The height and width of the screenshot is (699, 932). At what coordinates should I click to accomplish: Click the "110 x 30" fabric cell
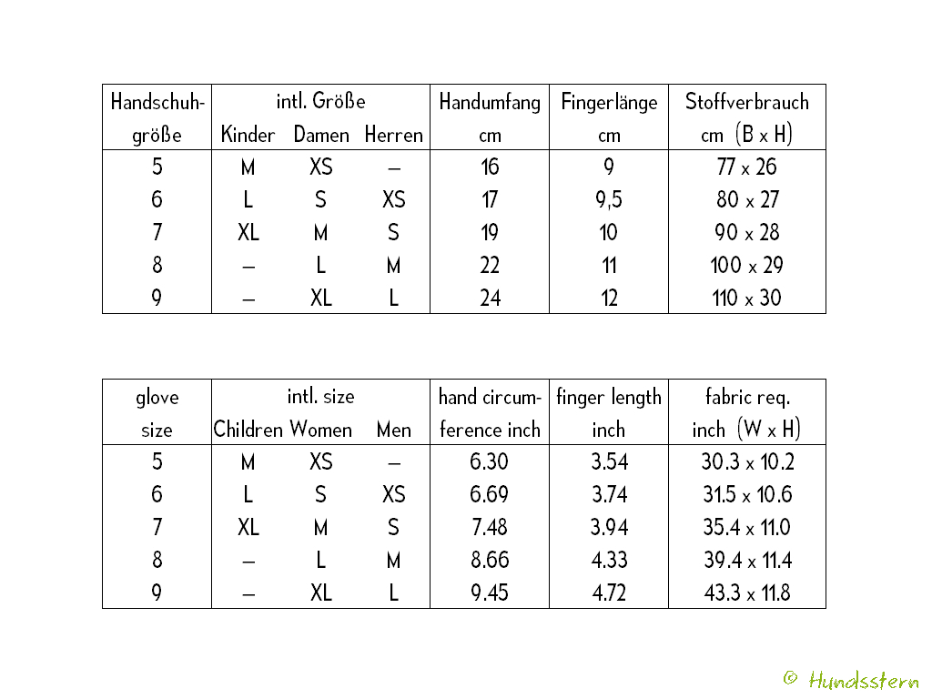tap(747, 299)
